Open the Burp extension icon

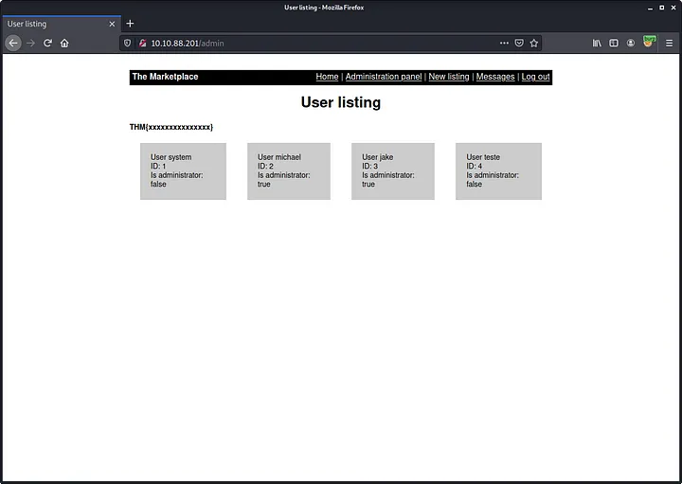[x=649, y=42]
